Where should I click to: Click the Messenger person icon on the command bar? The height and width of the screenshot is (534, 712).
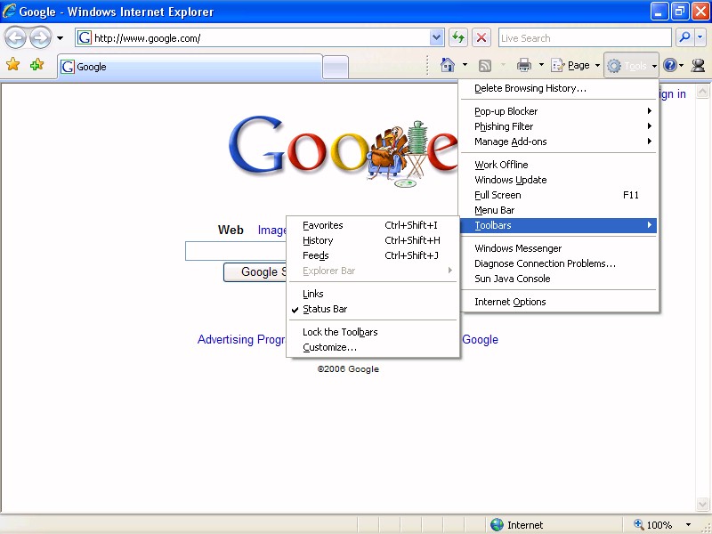pyautogui.click(x=698, y=66)
